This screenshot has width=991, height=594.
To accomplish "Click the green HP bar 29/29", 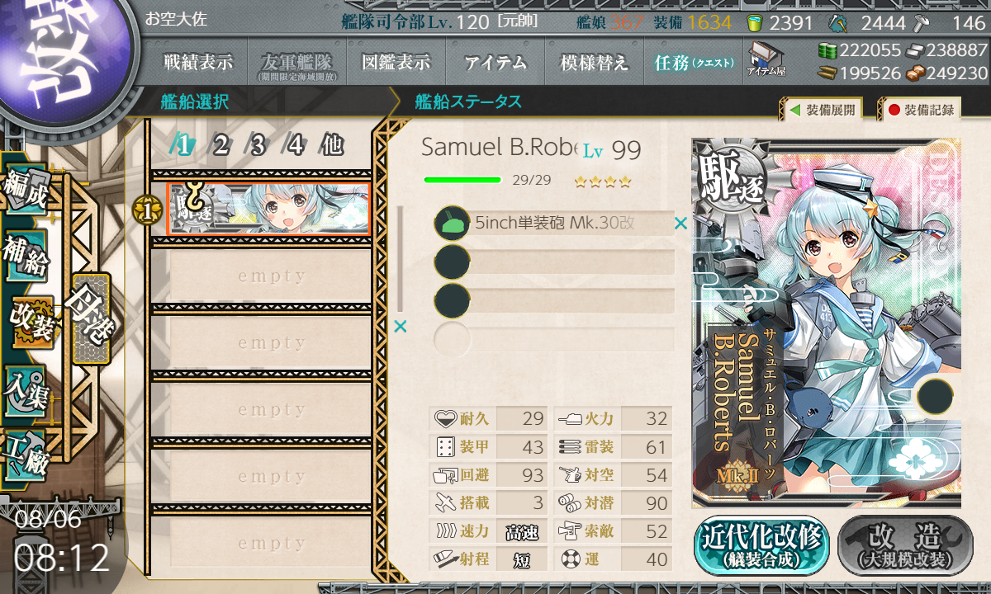I will pyautogui.click(x=462, y=179).
